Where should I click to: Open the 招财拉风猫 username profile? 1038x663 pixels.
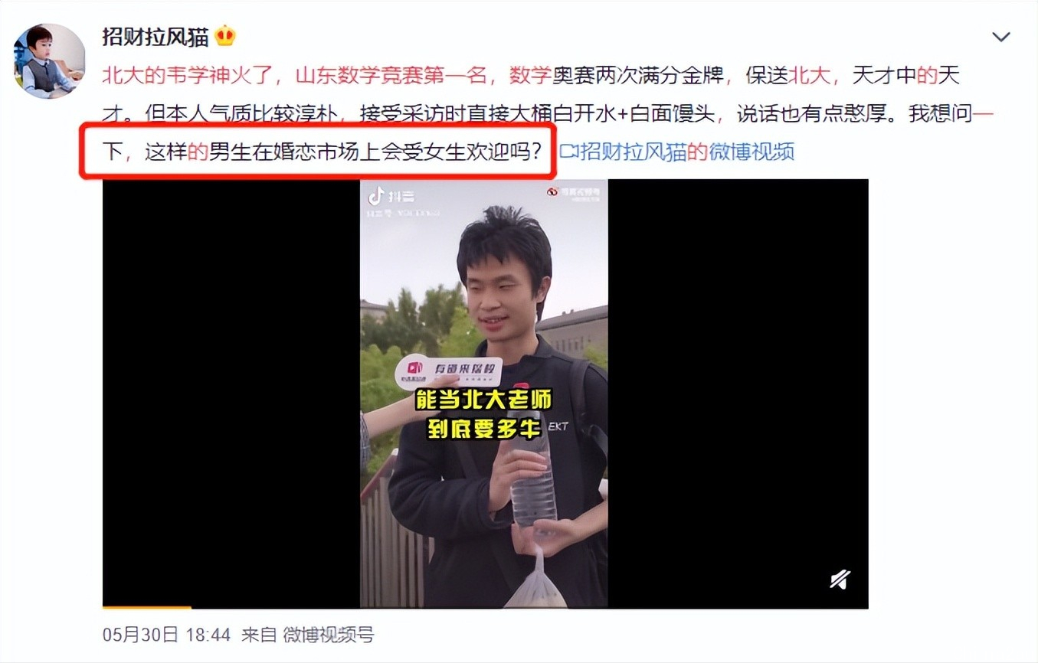pyautogui.click(x=155, y=37)
